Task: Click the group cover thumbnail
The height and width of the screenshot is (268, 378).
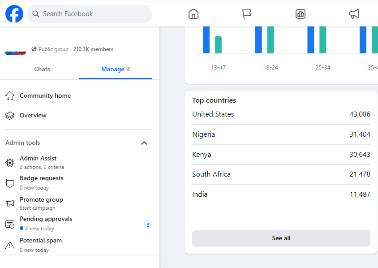Action: [x=15, y=53]
